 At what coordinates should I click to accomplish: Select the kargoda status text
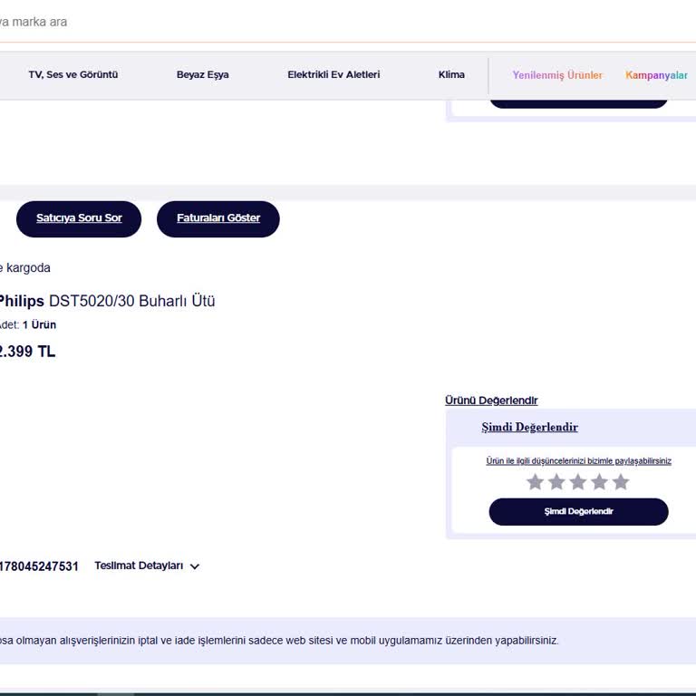[x=25, y=268]
